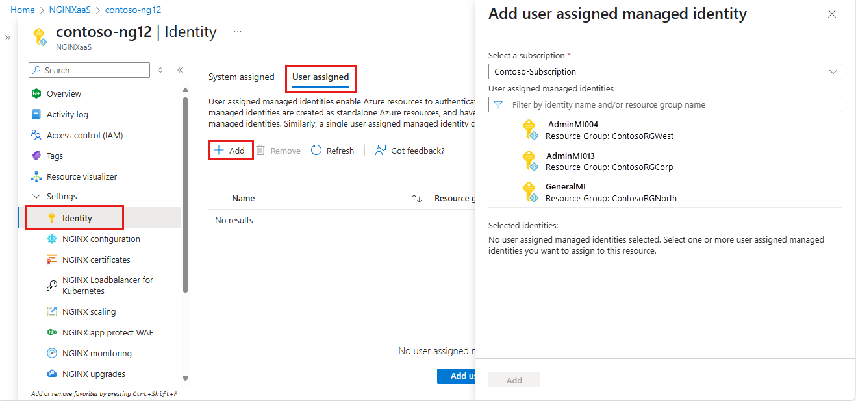Screen dimensions: 856x401
Task: Open the Resource visualizer icon
Action: pyautogui.click(x=36, y=176)
